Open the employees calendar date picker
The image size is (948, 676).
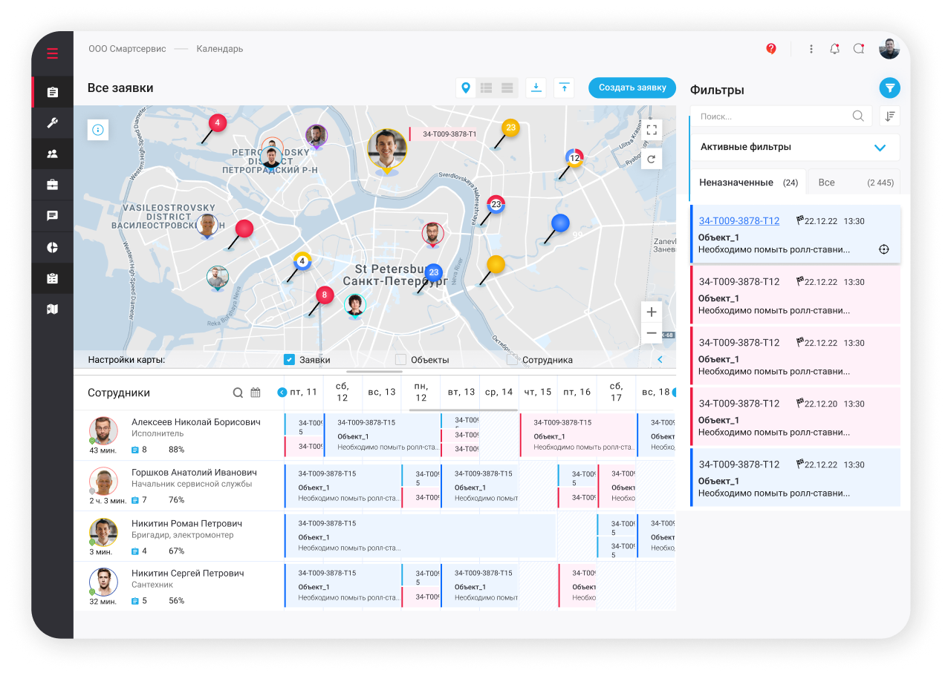click(x=256, y=393)
